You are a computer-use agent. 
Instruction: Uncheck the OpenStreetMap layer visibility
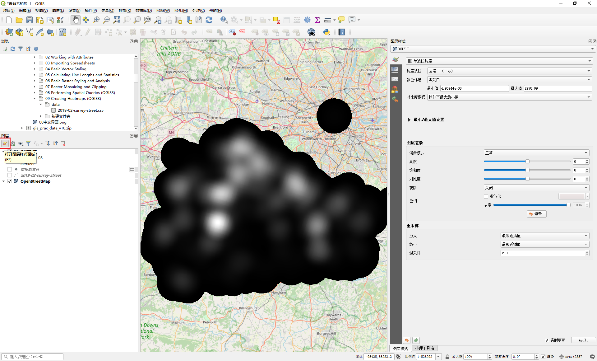[10, 181]
